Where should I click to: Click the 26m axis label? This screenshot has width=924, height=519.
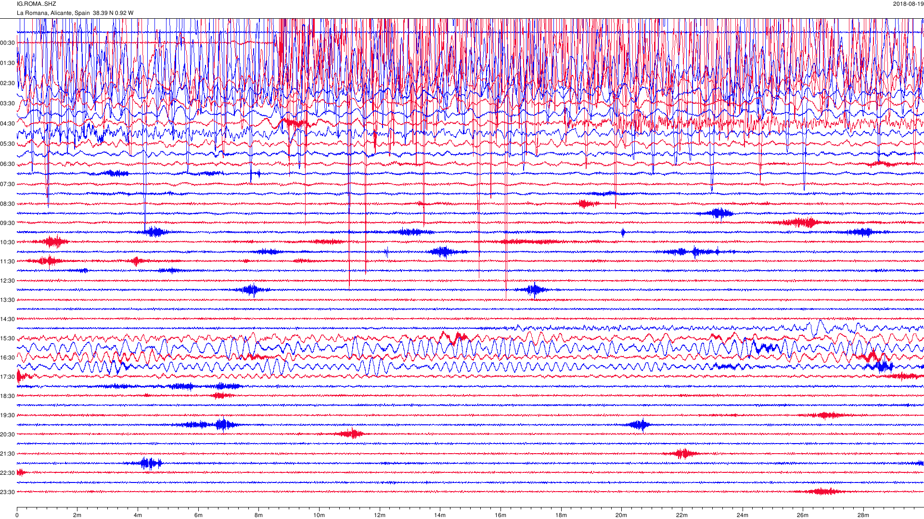[803, 515]
